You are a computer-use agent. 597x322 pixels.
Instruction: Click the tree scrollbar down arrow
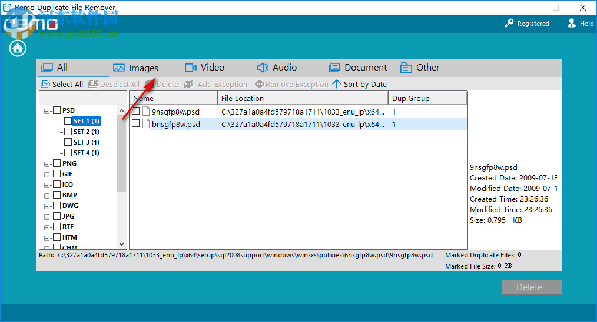point(121,244)
